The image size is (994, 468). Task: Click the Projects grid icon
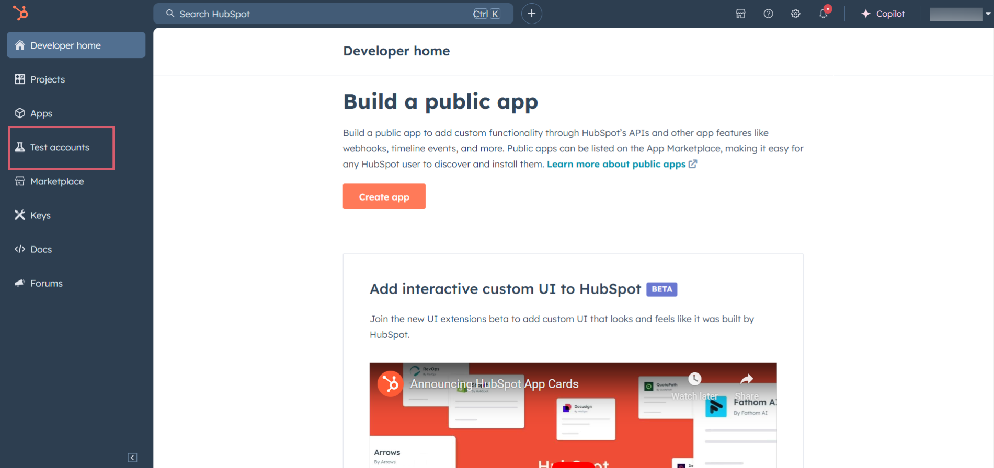click(x=20, y=79)
